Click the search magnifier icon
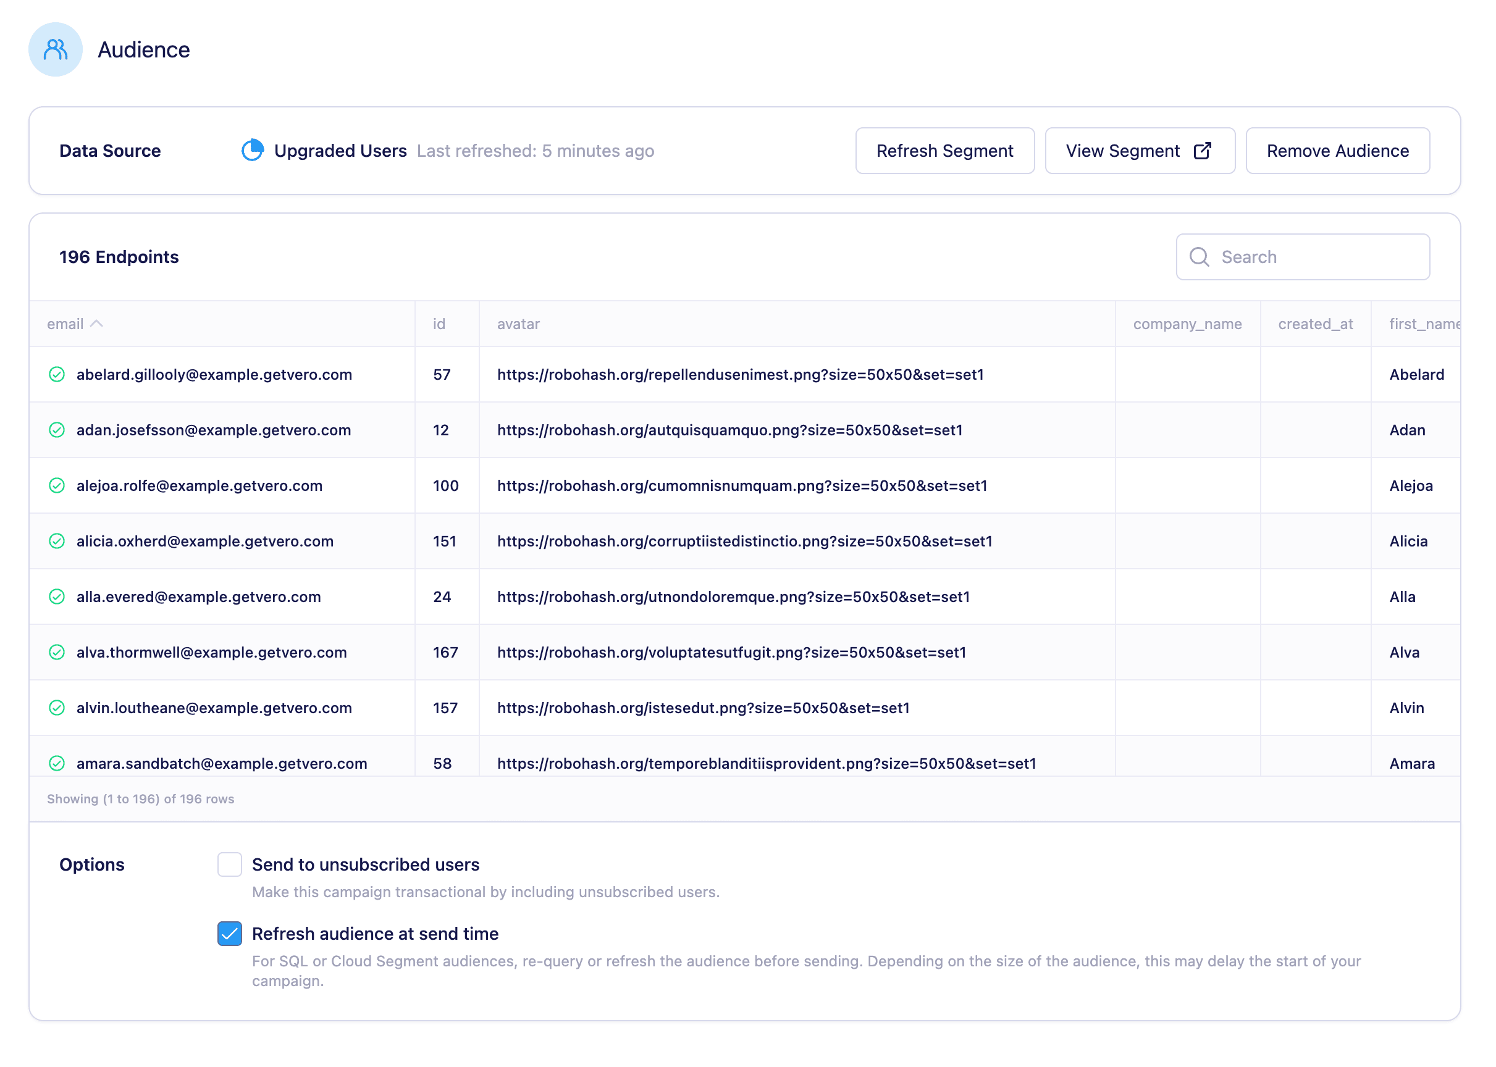The height and width of the screenshot is (1067, 1496). click(x=1199, y=257)
